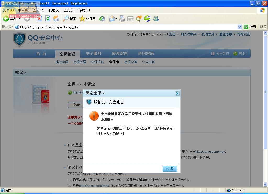Click vertical scrollbar up arrow

(265, 33)
